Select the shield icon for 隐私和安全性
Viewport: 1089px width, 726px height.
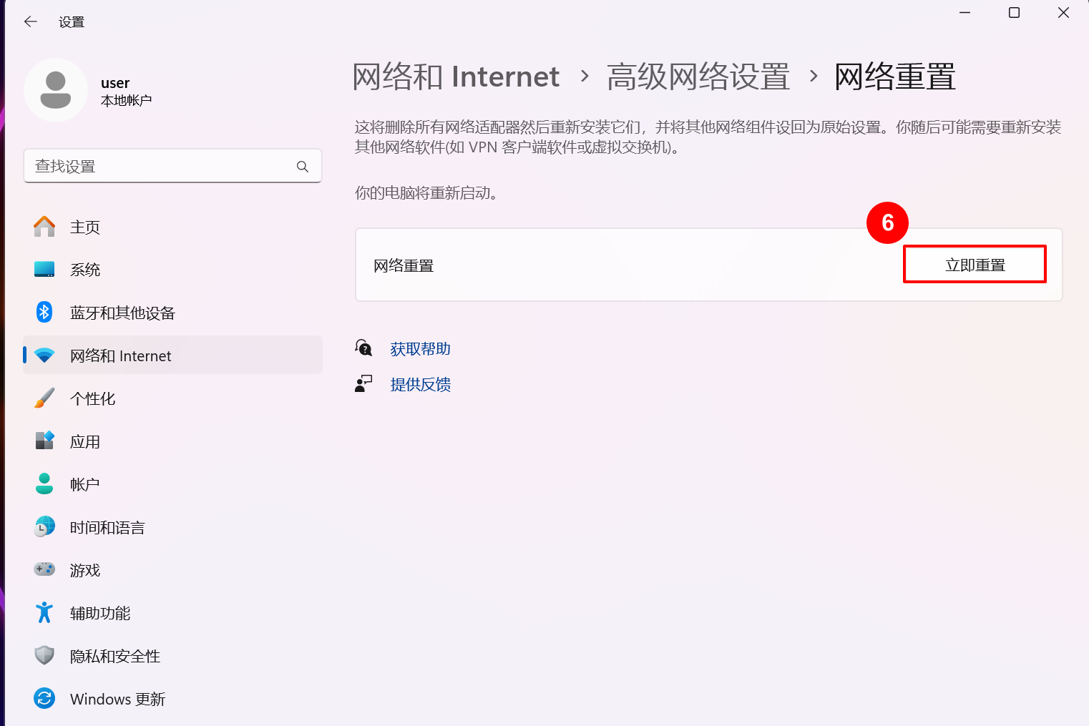tap(44, 655)
